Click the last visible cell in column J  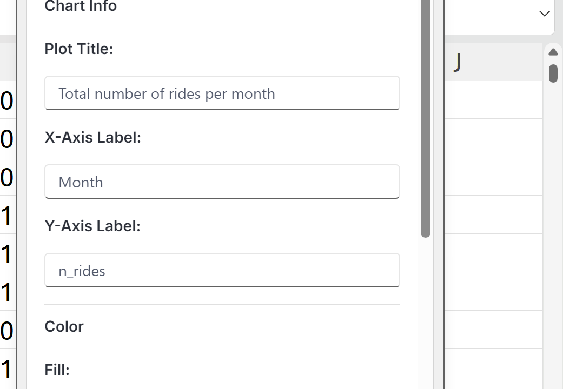tap(481, 369)
